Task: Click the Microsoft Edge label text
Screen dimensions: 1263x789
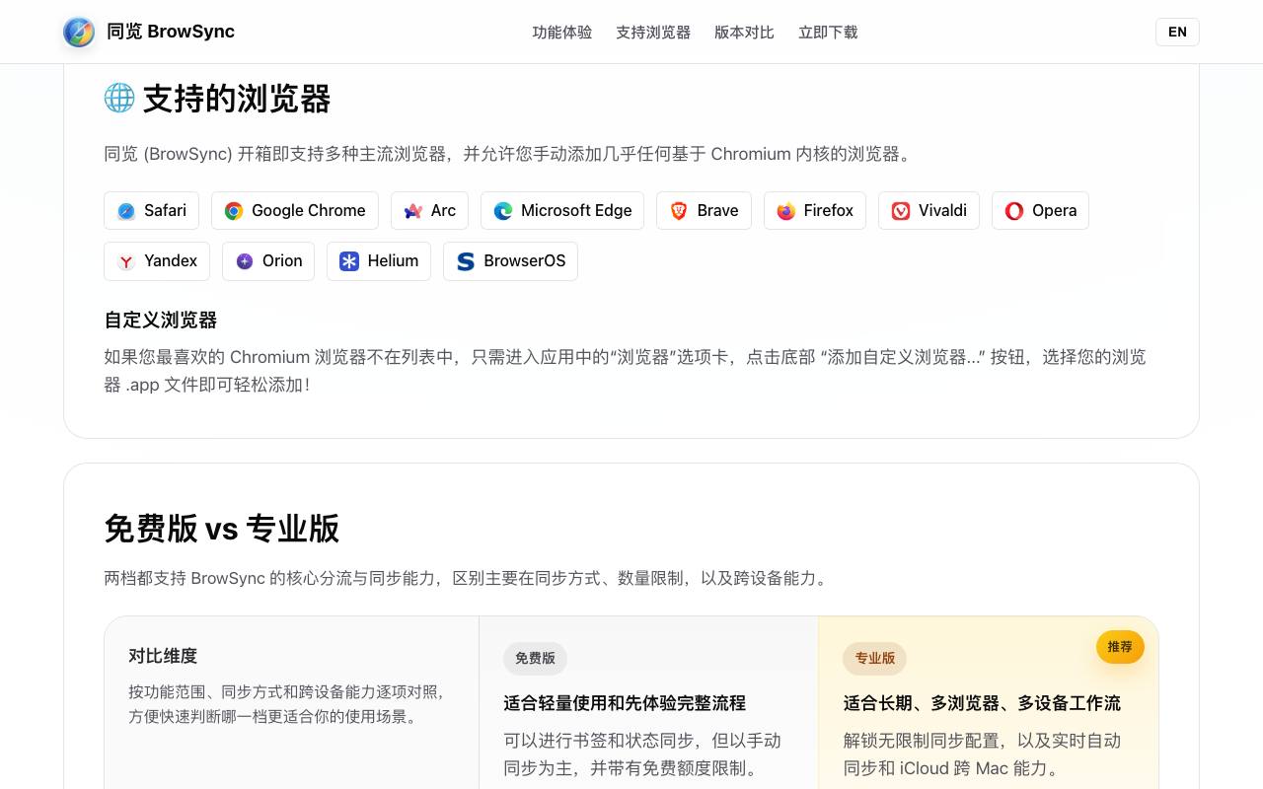Action: pos(576,210)
